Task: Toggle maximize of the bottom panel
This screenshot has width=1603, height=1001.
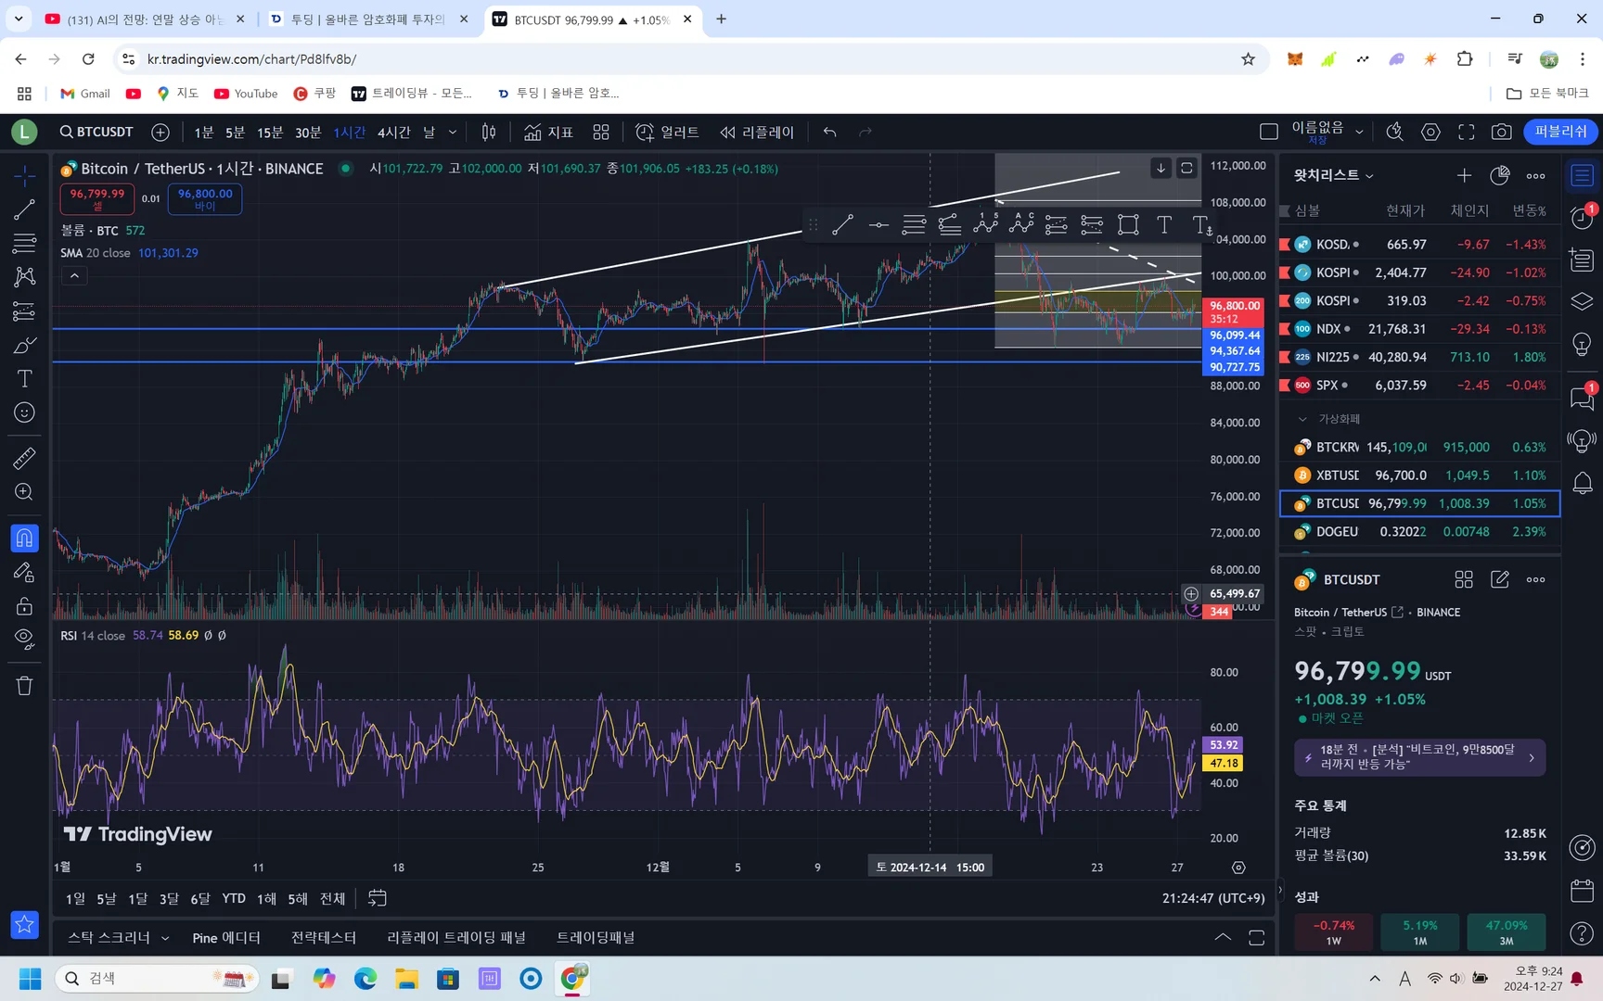Action: 1256,938
